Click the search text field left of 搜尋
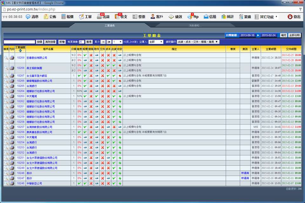This screenshot has height=203, width=305. (19, 42)
